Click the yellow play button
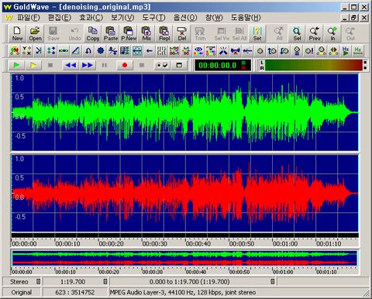This screenshot has height=299, width=372. tap(33, 65)
